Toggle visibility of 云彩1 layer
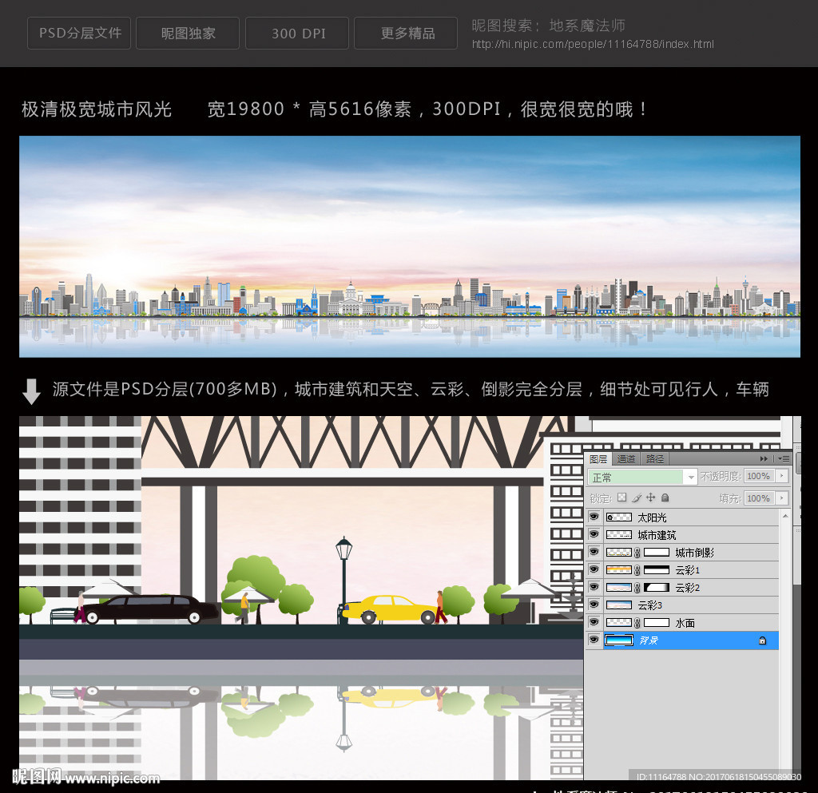Image resolution: width=818 pixels, height=793 pixels. [594, 569]
